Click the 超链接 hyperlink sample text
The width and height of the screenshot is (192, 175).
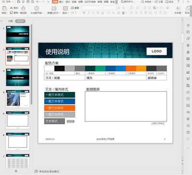(x=71, y=121)
